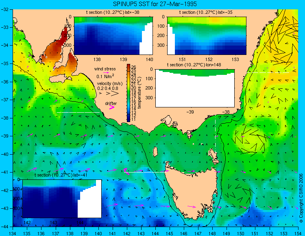The image size is (305, 236).
Task: Click the 144 label under the lat=-41 section's axis
Action: coord(80,223)
